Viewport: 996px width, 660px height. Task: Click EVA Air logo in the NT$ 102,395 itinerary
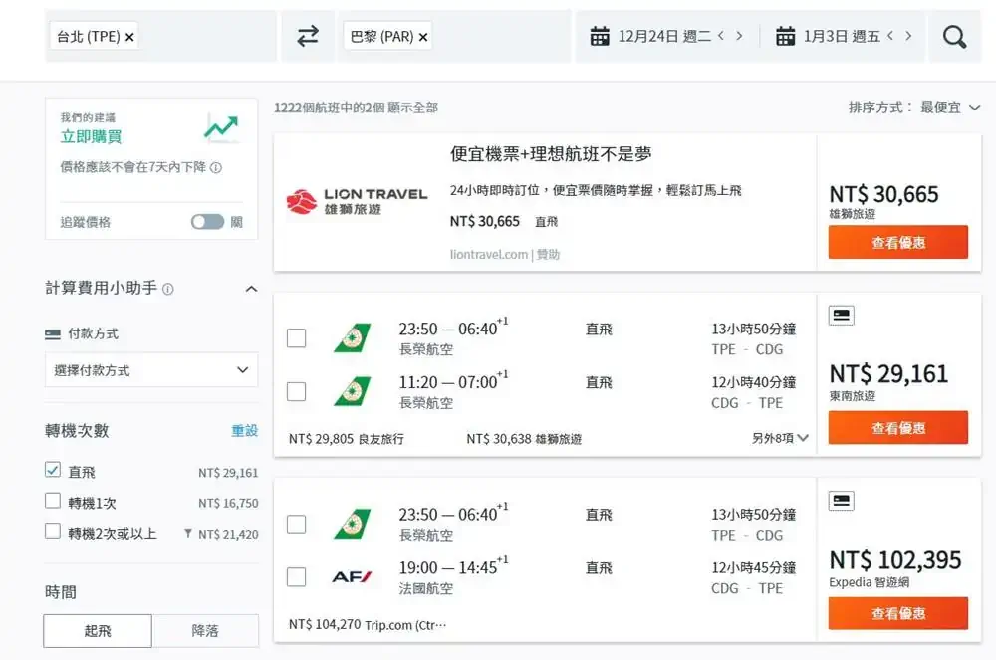352,524
